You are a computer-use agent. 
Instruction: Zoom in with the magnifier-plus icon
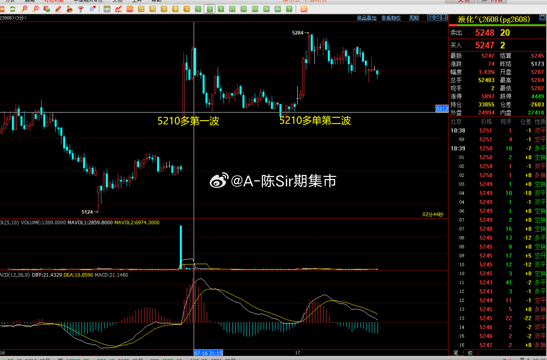[24, 9]
